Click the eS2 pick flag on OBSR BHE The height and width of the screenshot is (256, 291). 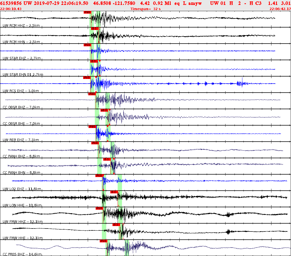coord(104,110)
